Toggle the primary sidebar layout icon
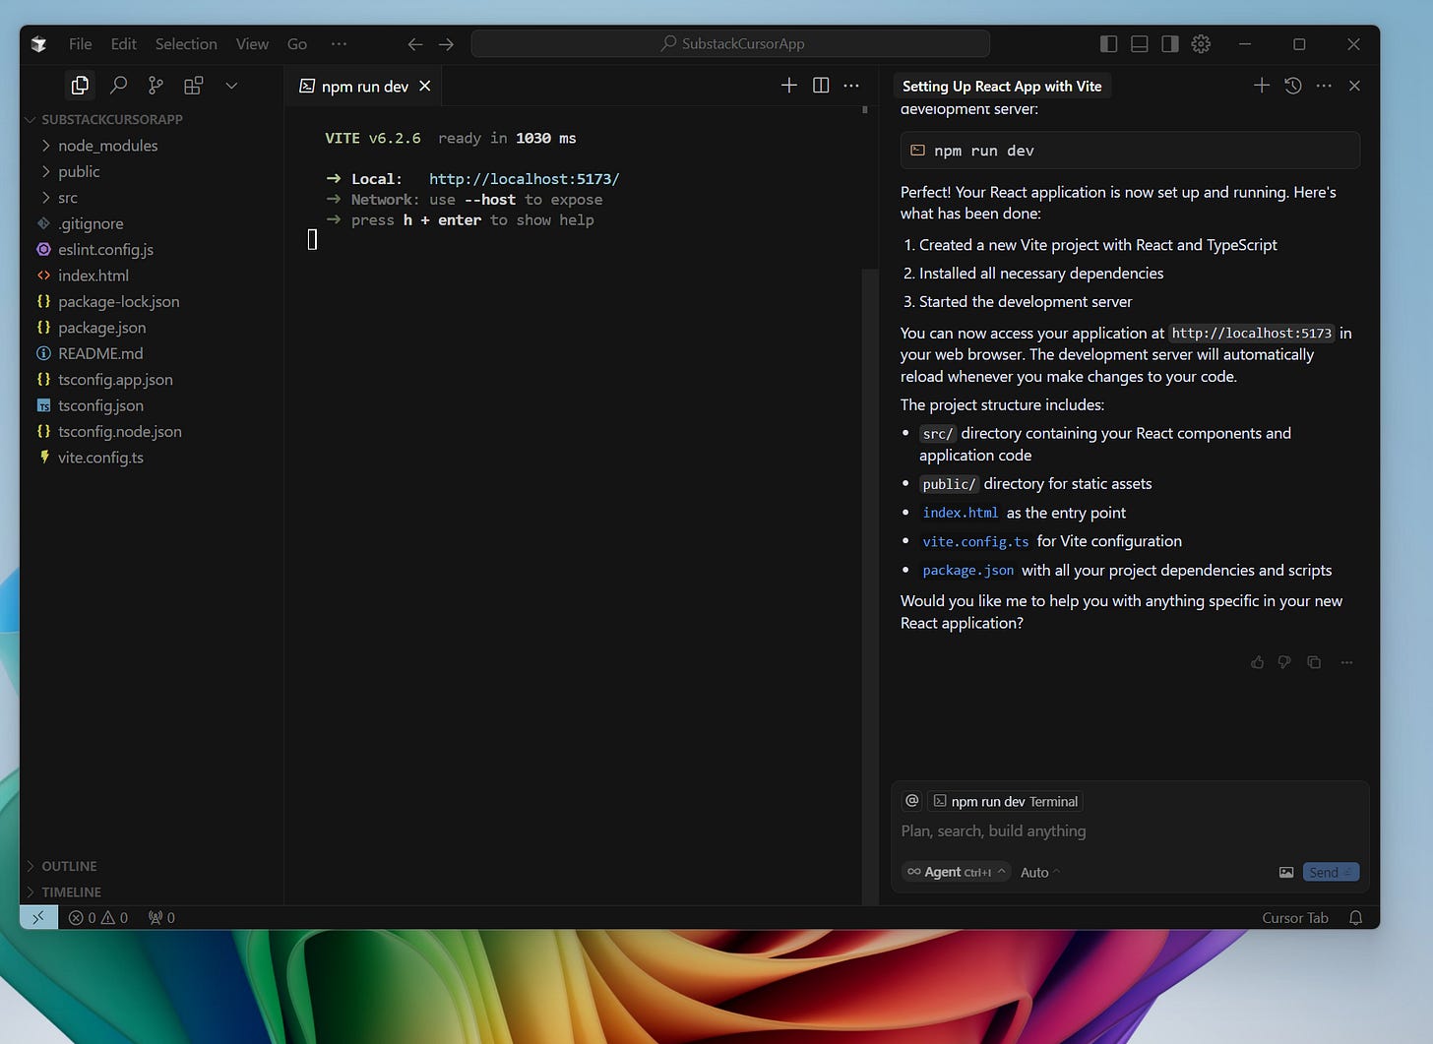 click(1108, 44)
